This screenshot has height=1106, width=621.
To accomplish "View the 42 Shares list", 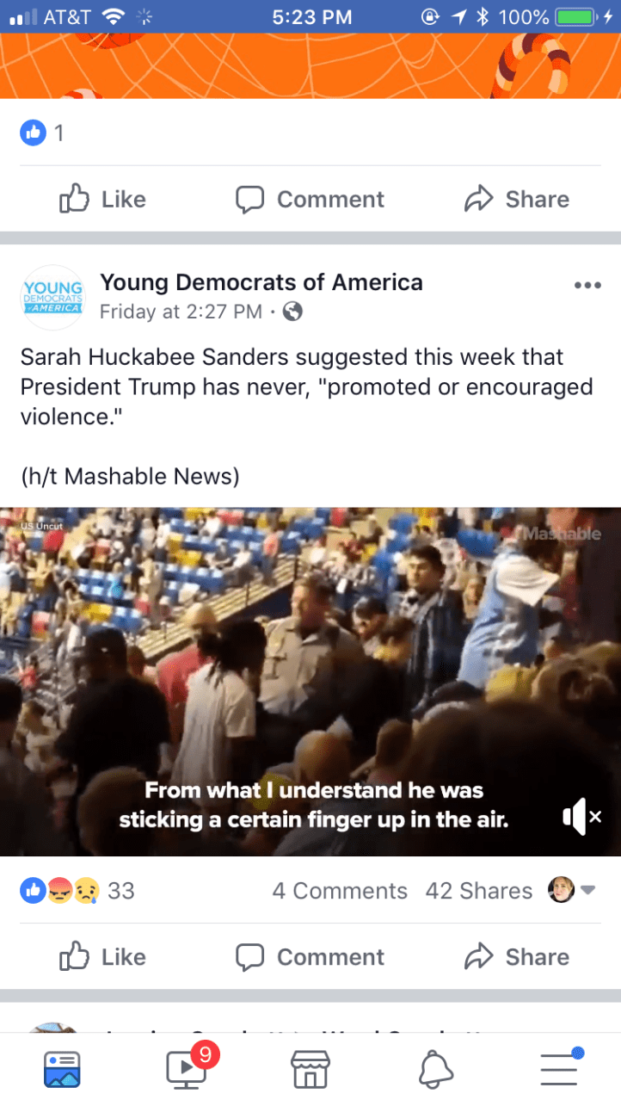I will click(479, 891).
